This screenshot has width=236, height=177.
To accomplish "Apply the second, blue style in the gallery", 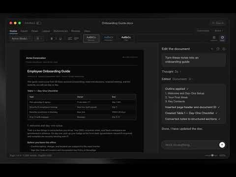I will 109,38.
